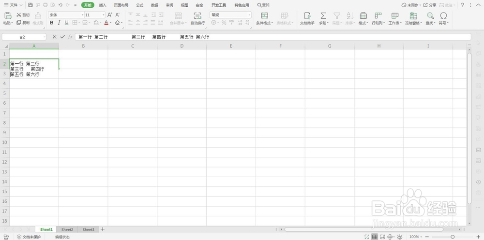The height and width of the screenshot is (240, 484).
Task: Click the Wrap Text (自动换行) button
Action: point(197,18)
